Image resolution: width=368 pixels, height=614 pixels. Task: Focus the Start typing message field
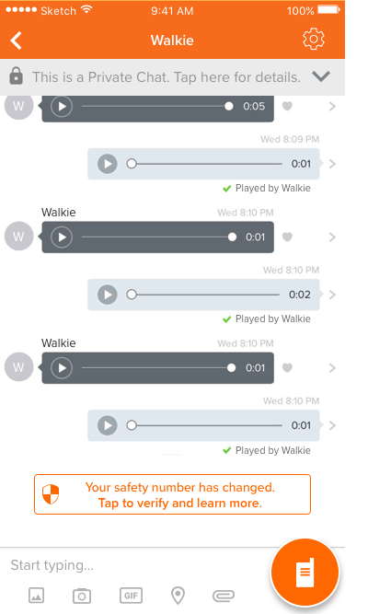point(133,565)
